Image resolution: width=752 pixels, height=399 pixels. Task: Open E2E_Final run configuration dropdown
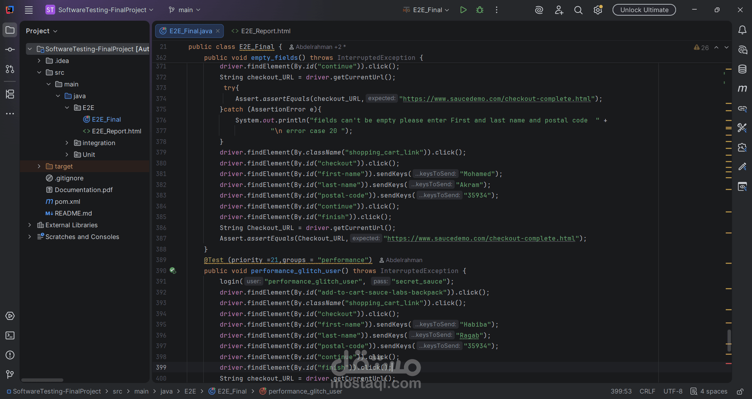426,10
